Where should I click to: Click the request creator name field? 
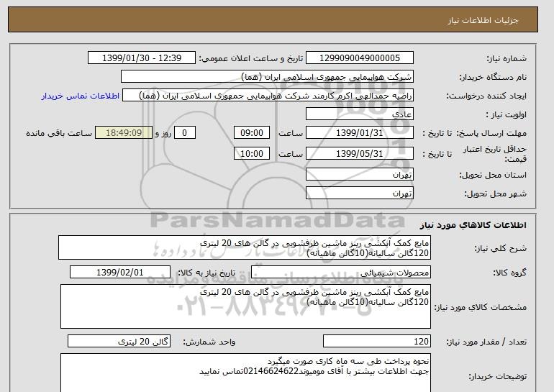click(268, 96)
